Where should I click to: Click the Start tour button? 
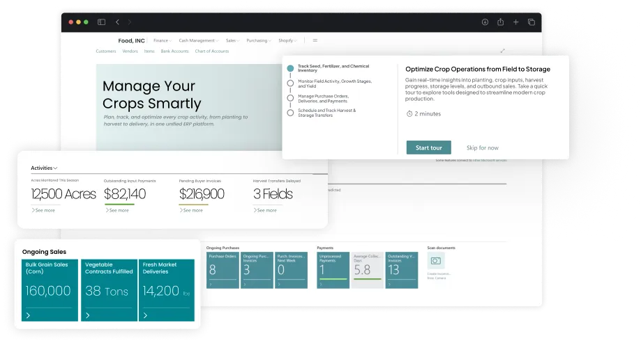coord(429,147)
